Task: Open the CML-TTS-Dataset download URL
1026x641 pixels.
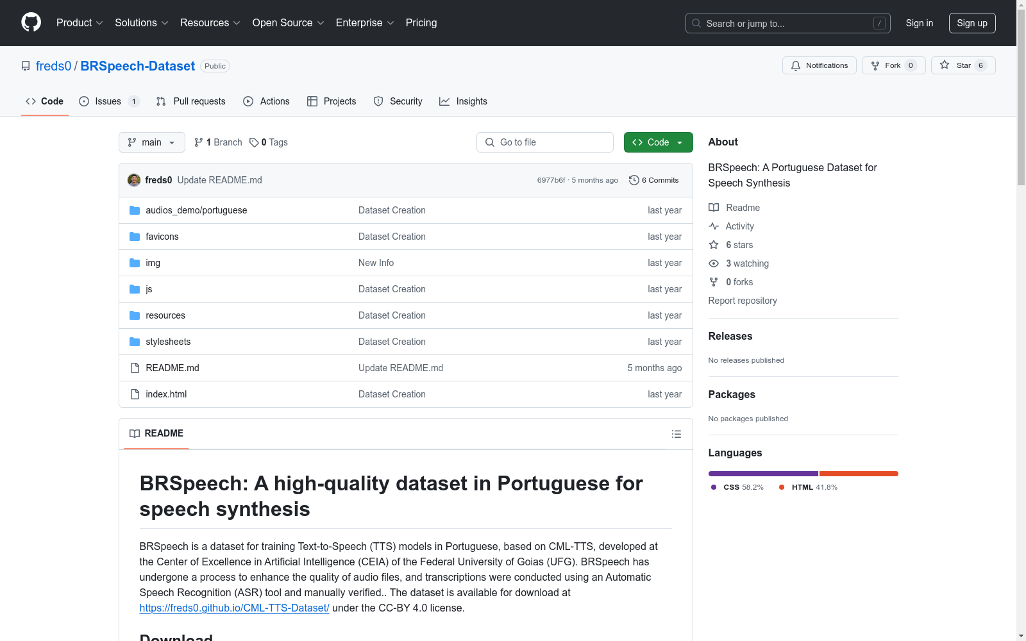Action: point(234,608)
